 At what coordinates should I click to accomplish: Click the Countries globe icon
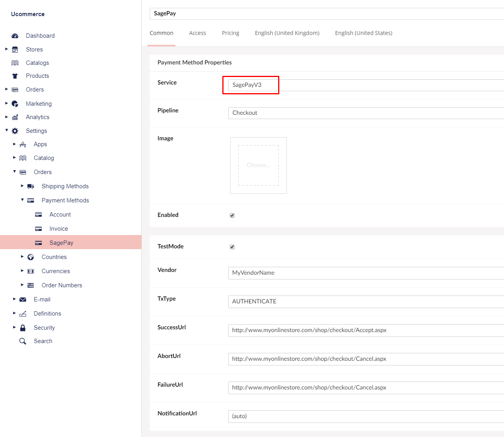coord(31,257)
